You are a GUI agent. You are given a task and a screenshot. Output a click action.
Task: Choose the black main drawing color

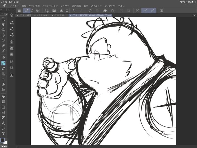(2, 140)
